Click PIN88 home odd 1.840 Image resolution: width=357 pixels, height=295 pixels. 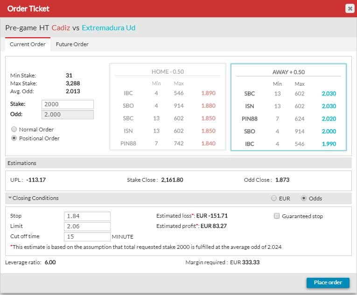pos(208,144)
